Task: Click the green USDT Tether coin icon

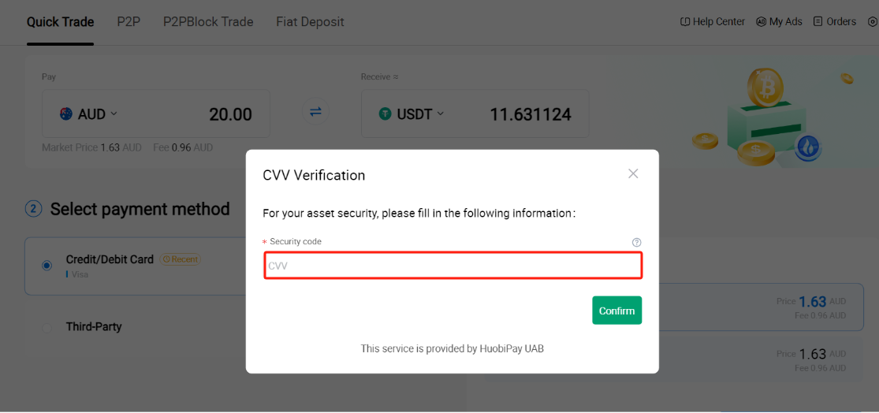Action: click(x=385, y=114)
